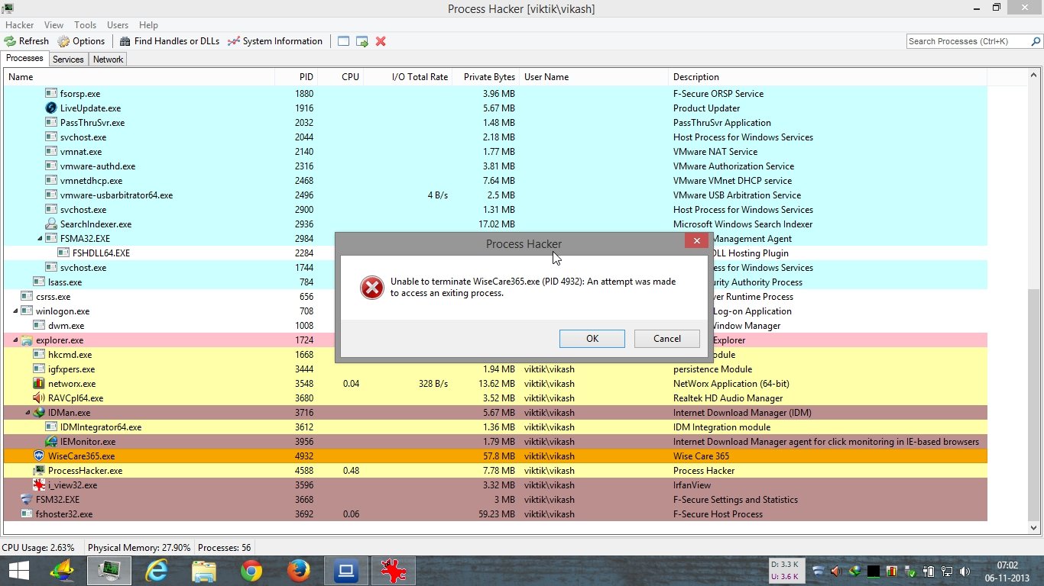
Task: Click Physical Memory in status bar
Action: click(x=139, y=548)
